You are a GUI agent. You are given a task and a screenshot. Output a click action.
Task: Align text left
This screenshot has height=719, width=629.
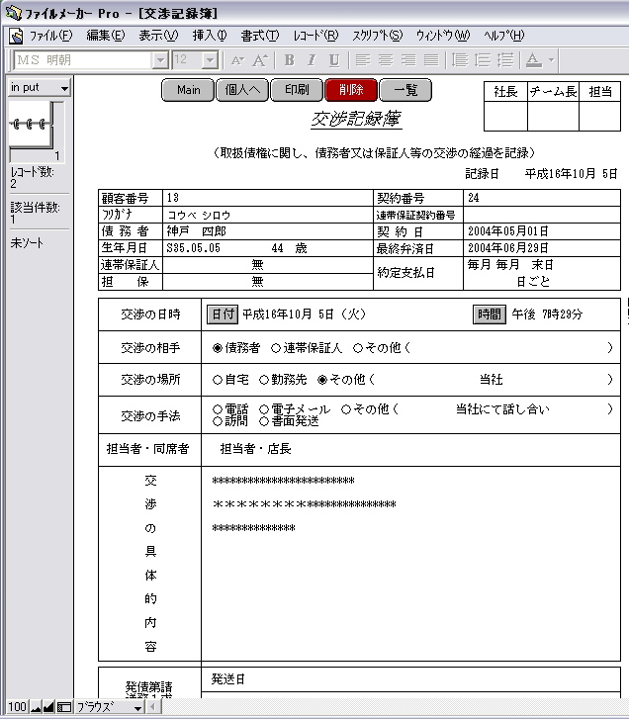click(363, 60)
